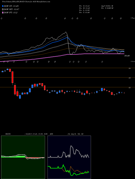This screenshot has height=179, width=135.
Task: Open the green MACD histogram panel
Action: click(23, 157)
